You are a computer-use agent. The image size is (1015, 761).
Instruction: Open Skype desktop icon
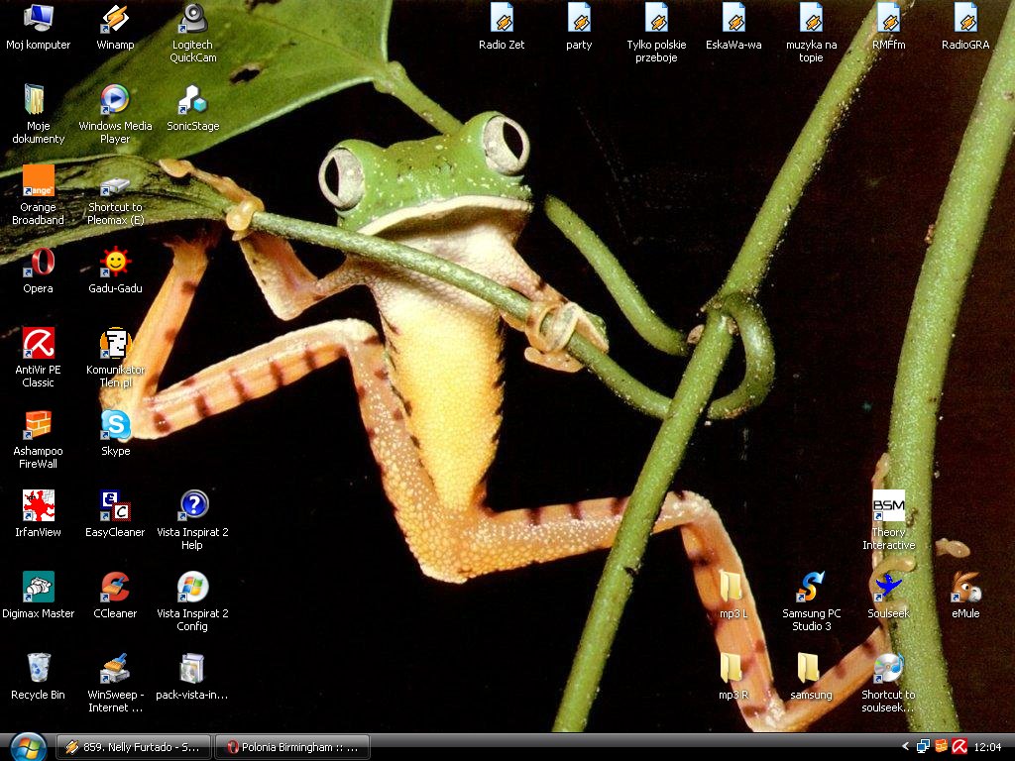[x=115, y=426]
